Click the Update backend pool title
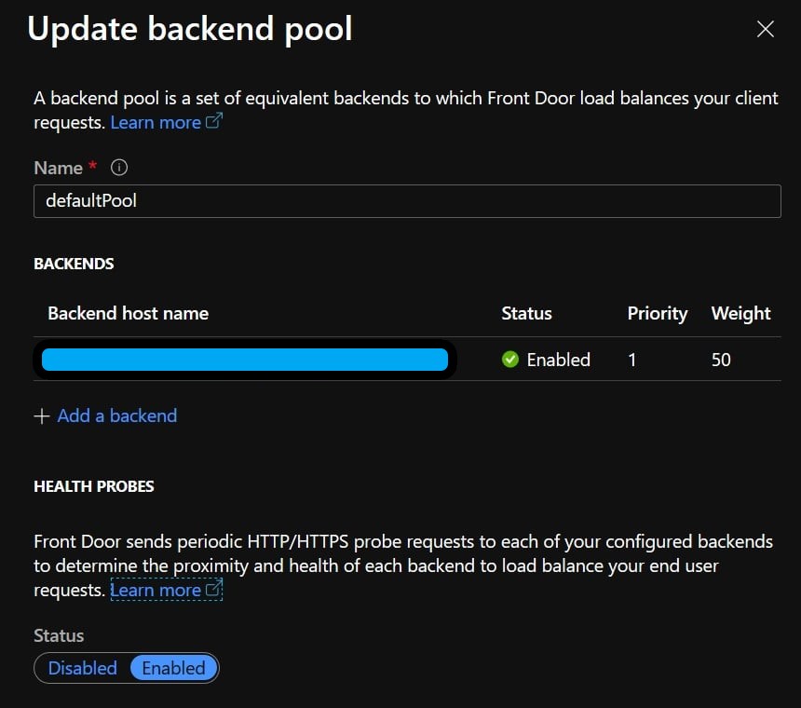Screen dimensions: 801x708 [x=189, y=29]
